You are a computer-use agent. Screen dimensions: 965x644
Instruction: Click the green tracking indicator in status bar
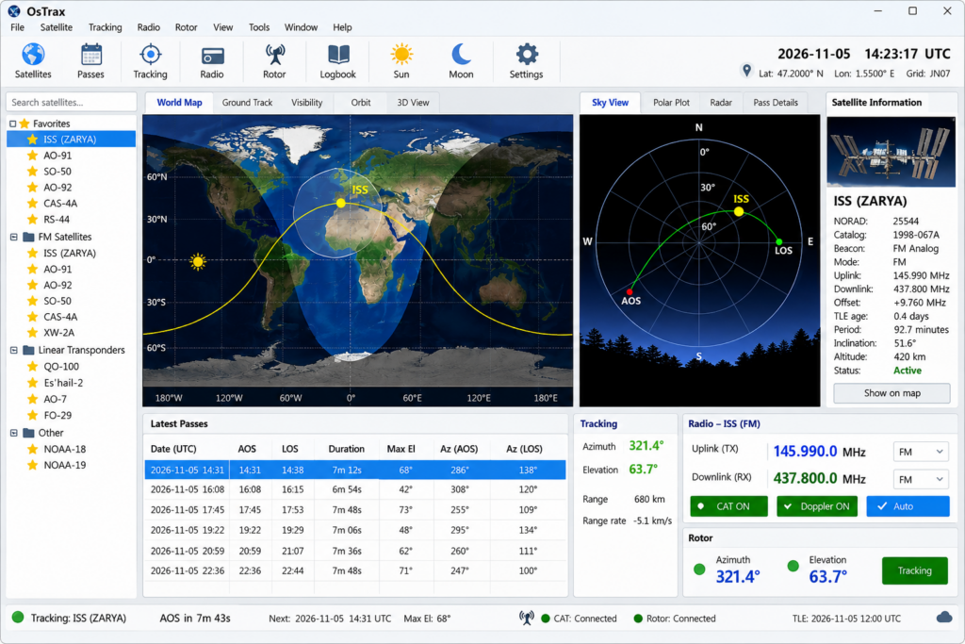point(18,617)
